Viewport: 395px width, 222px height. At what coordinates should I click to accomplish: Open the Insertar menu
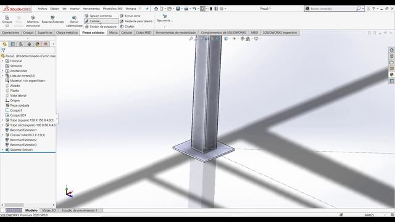pyautogui.click(x=75, y=9)
